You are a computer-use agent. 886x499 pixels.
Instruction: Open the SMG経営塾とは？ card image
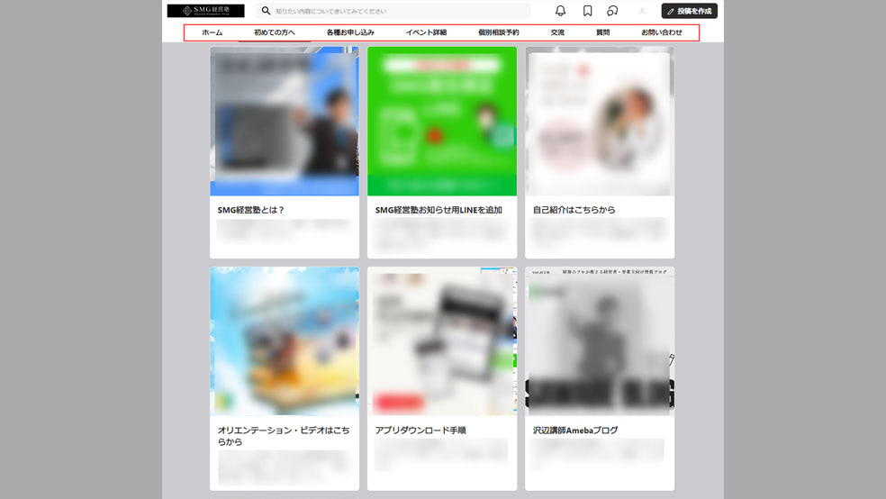[x=285, y=121]
